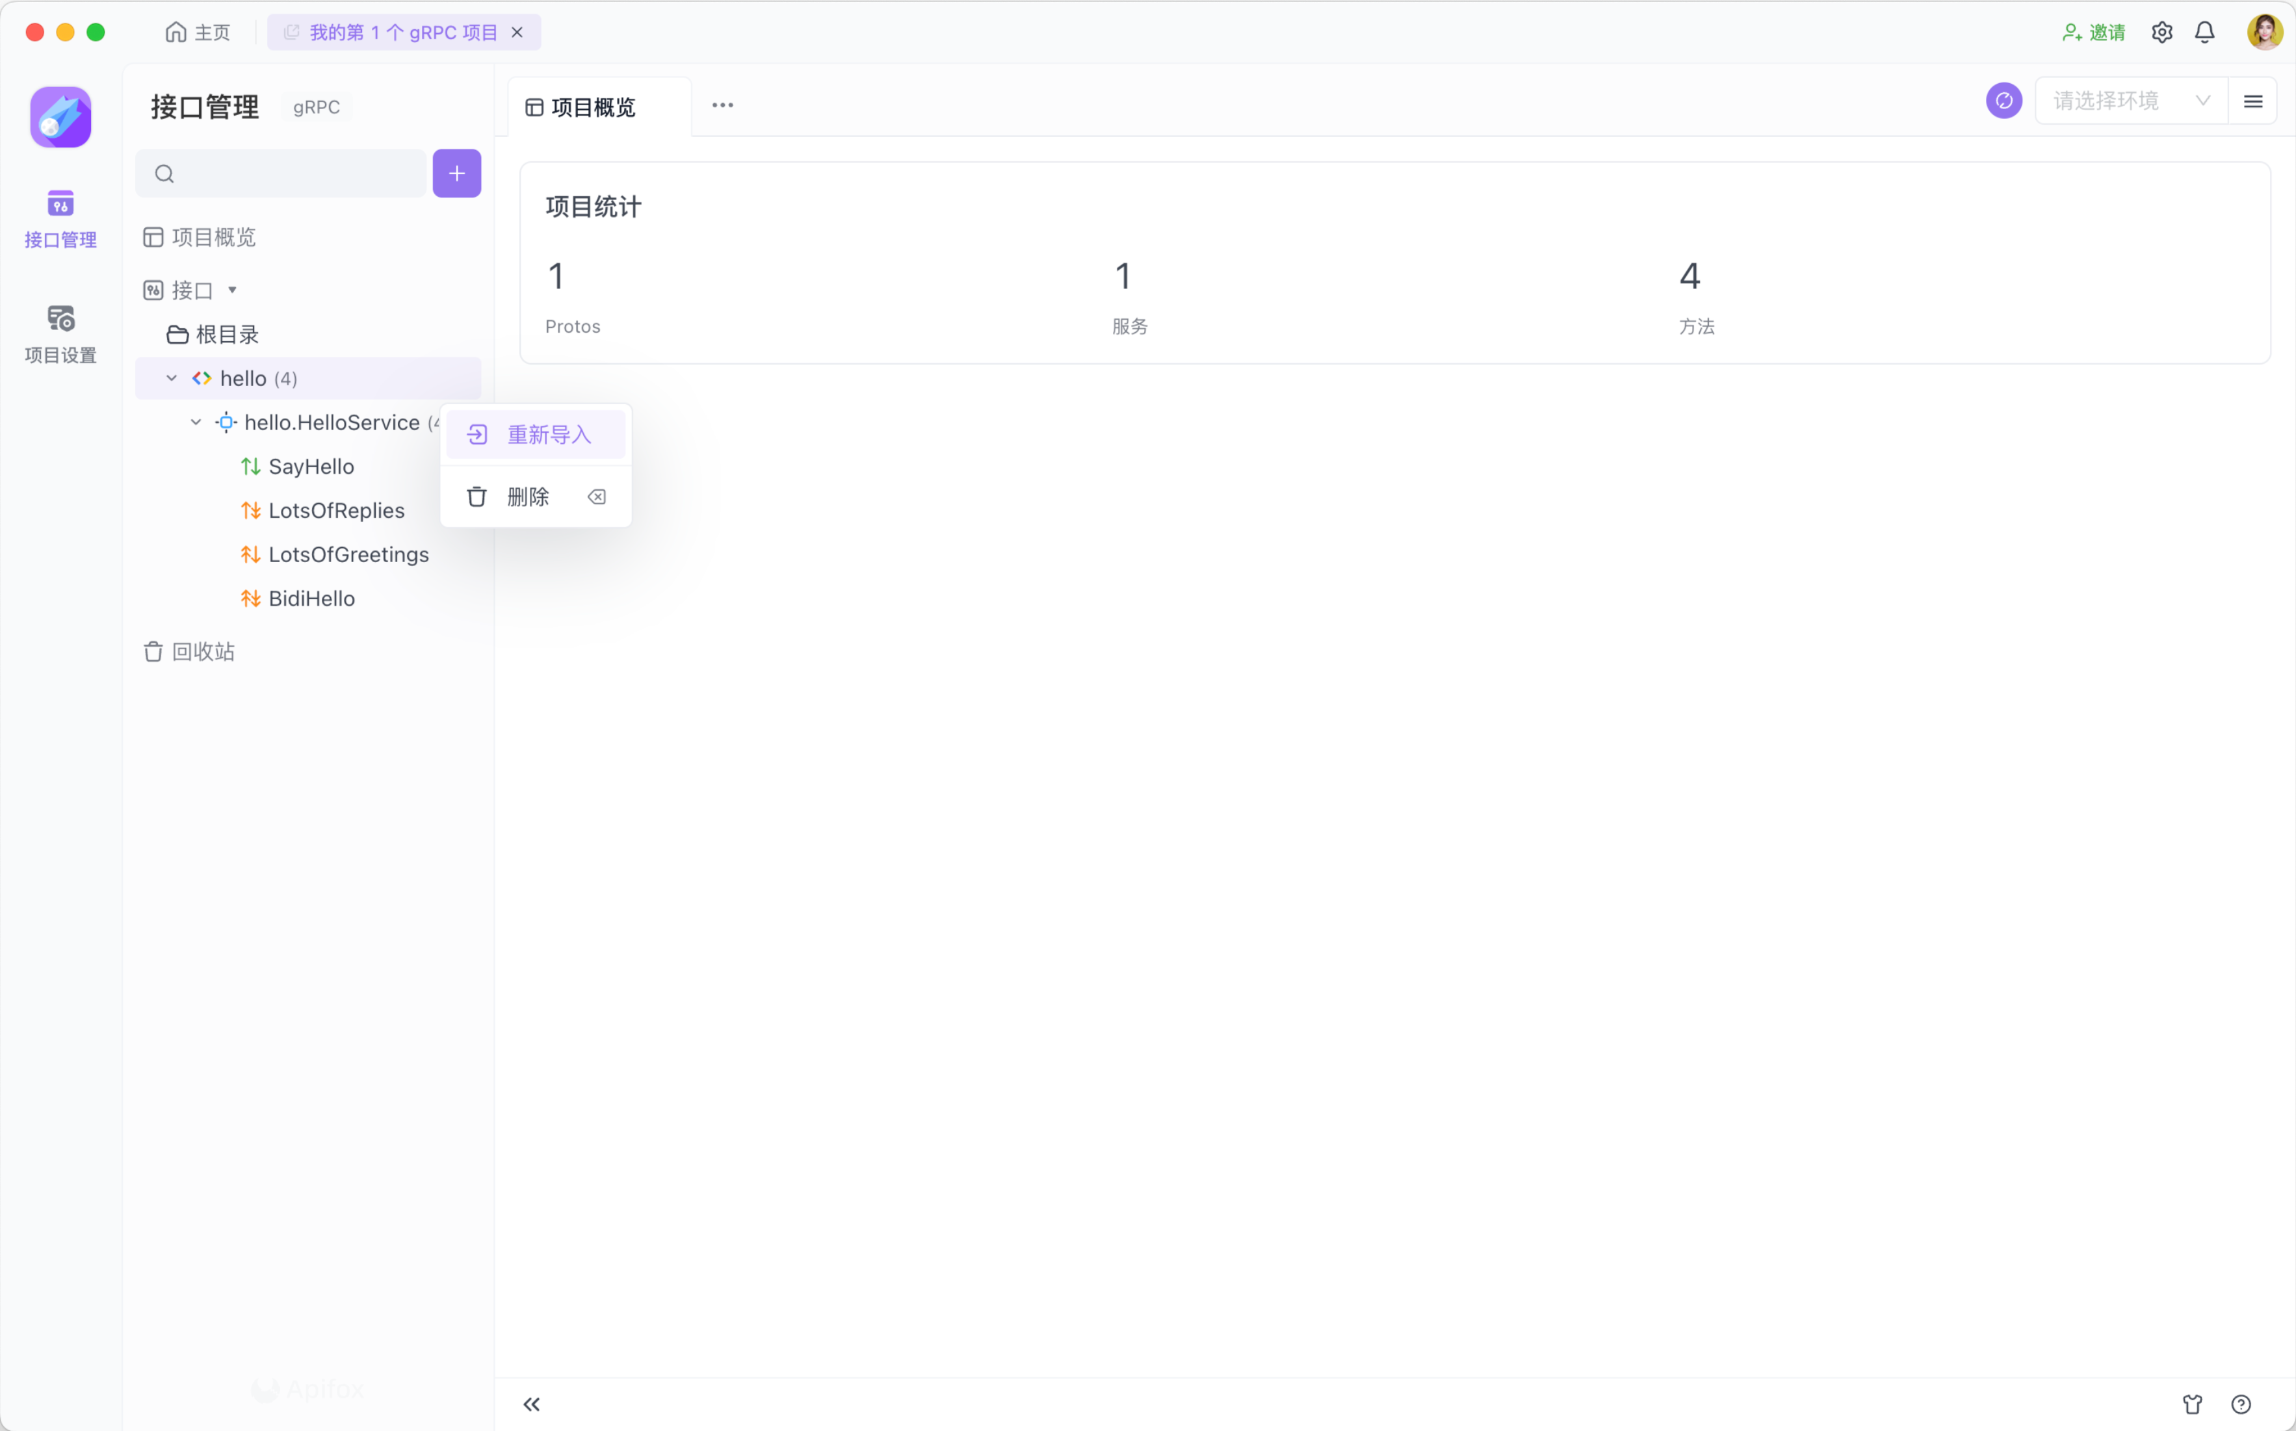Select the SayHello method
This screenshot has height=1431, width=2296.
(x=311, y=467)
